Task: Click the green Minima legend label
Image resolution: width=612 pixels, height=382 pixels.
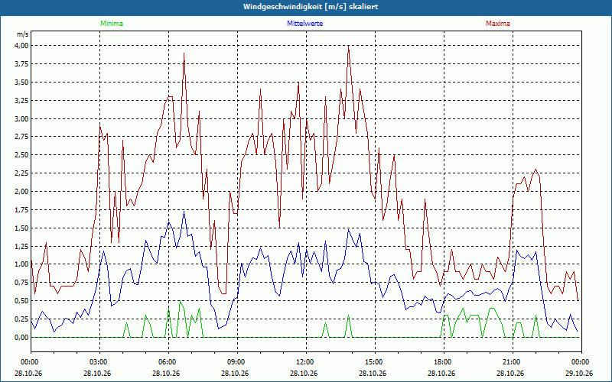Action: (112, 24)
